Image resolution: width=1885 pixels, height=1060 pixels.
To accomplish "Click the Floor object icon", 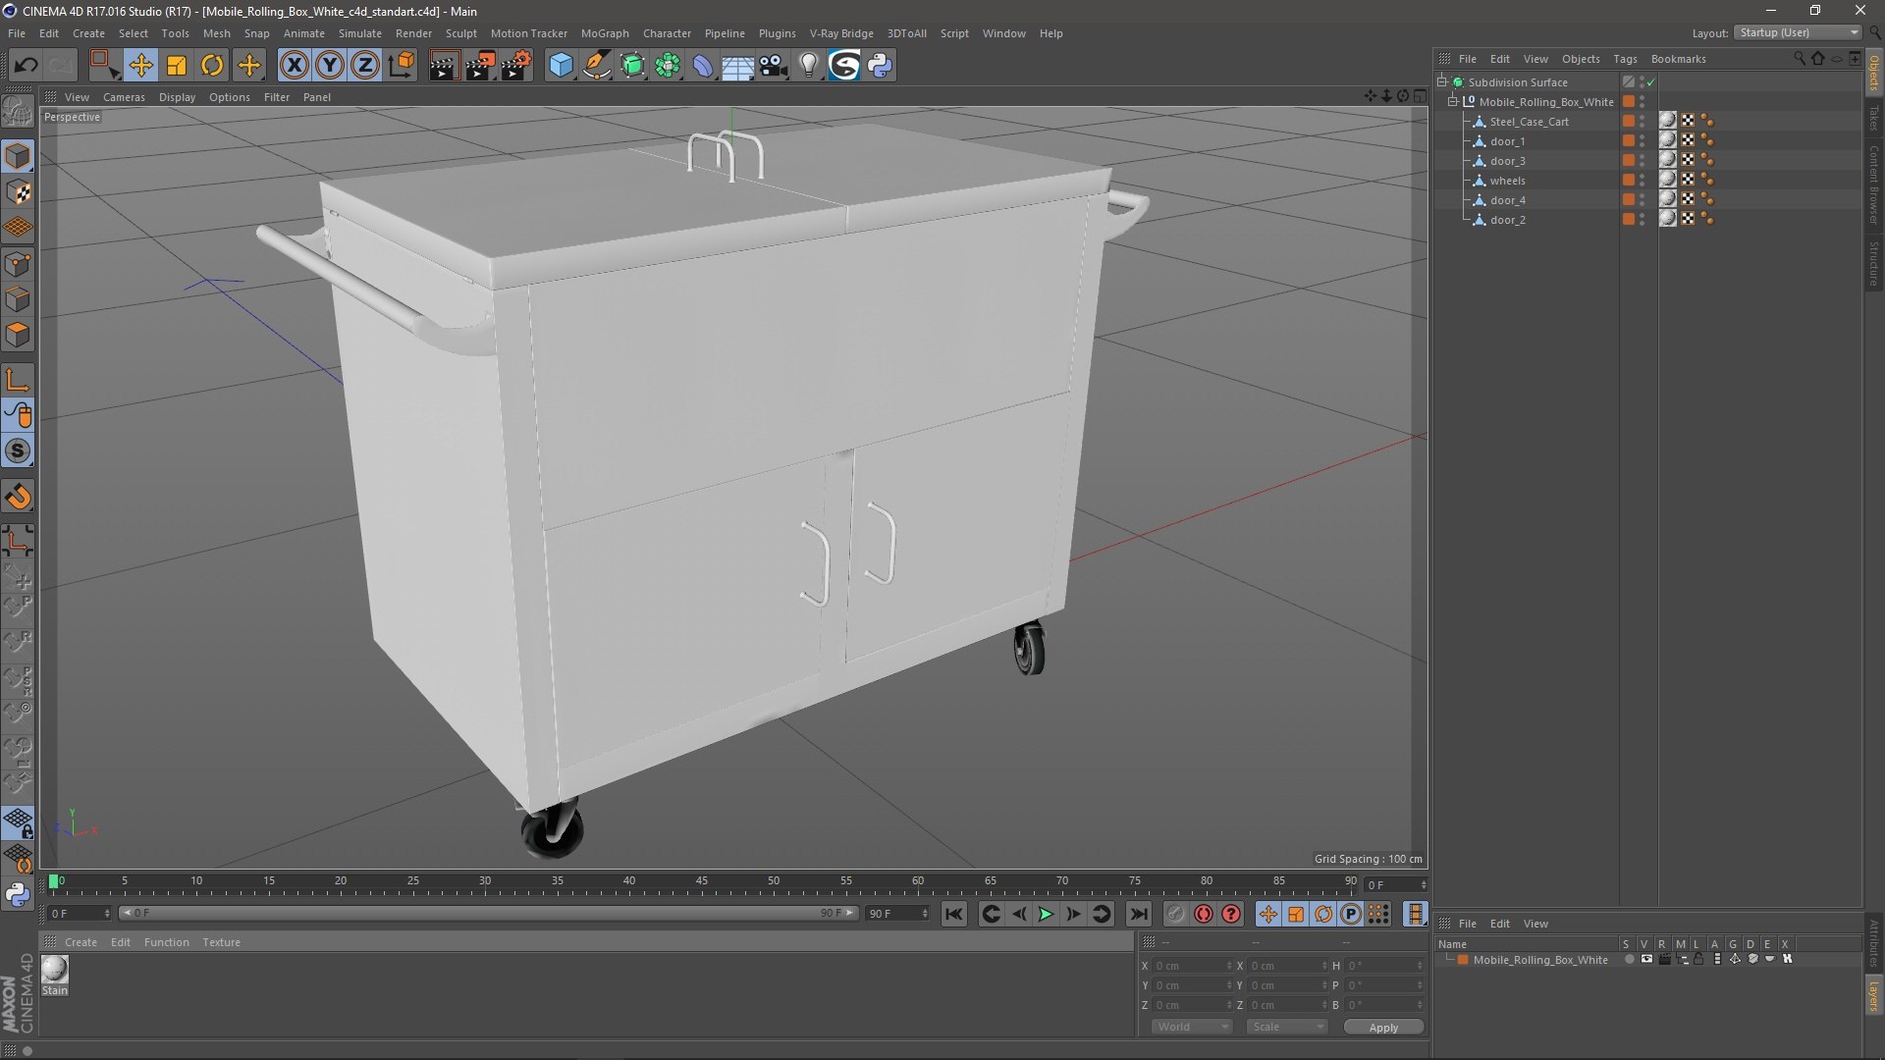I will 737,66.
